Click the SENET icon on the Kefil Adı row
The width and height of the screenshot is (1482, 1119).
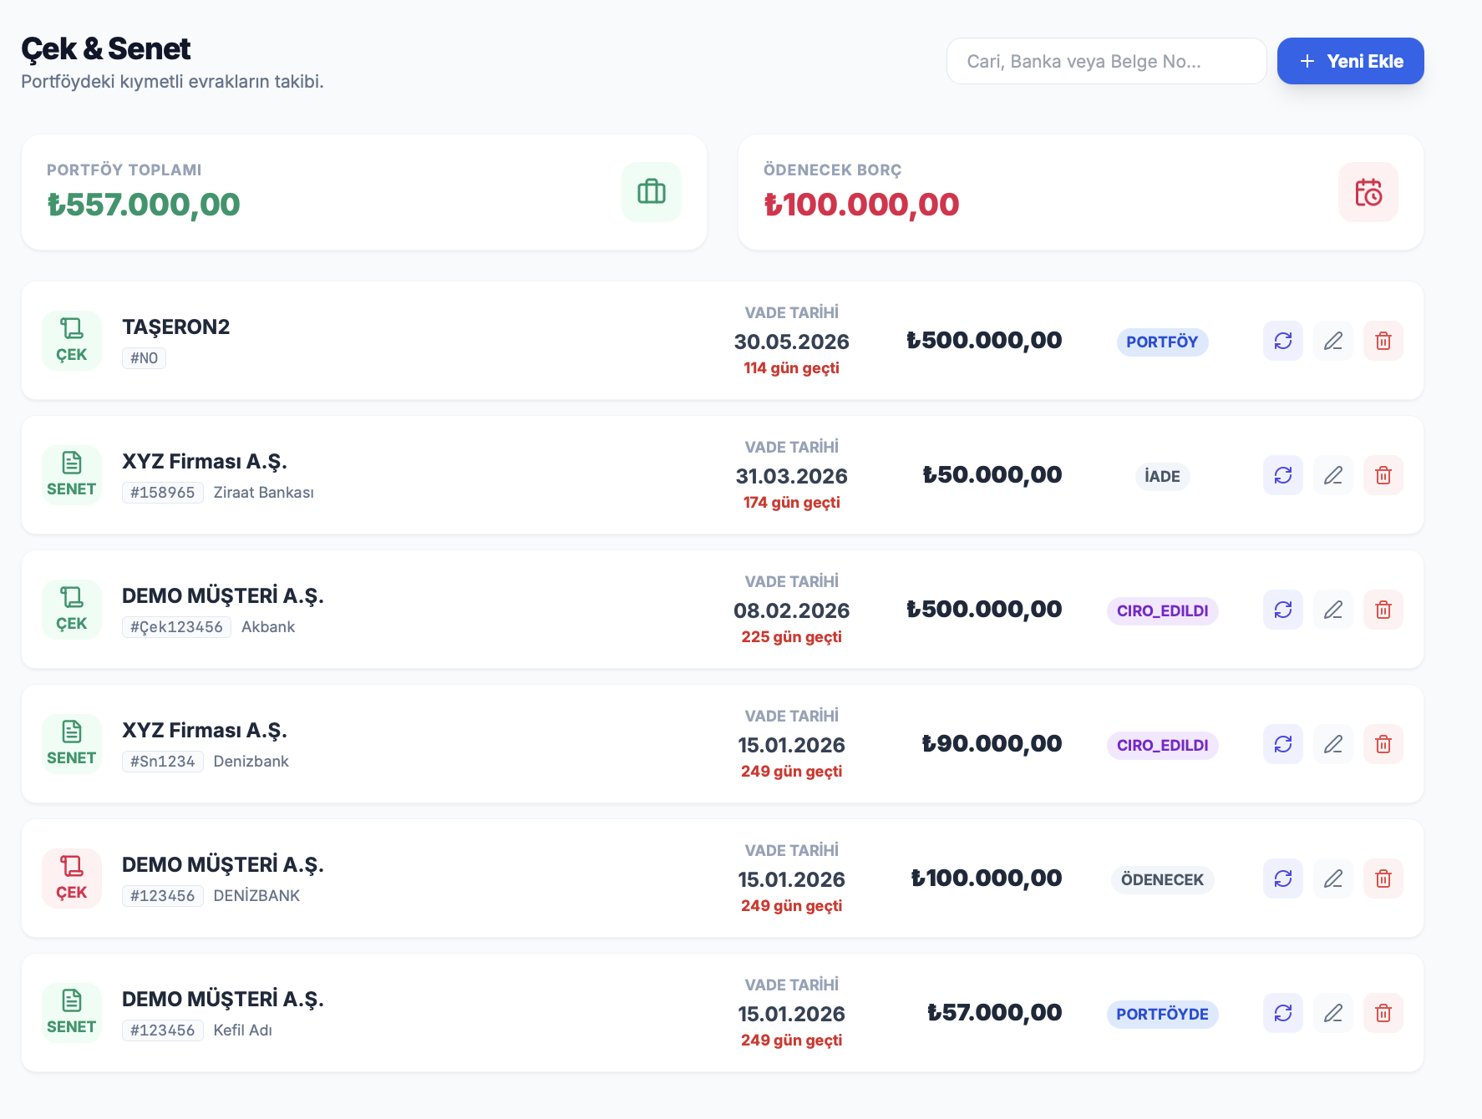[72, 1013]
